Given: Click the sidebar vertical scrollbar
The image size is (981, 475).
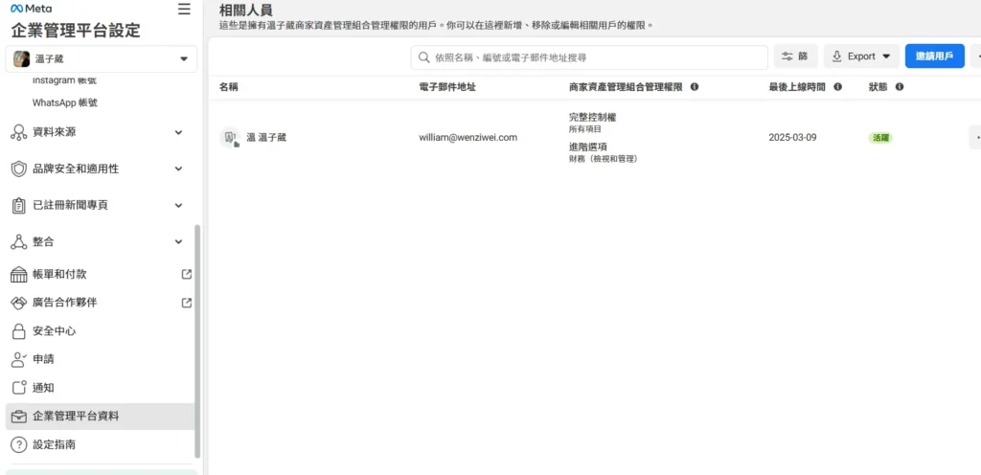Looking at the screenshot, I should pos(197,341).
